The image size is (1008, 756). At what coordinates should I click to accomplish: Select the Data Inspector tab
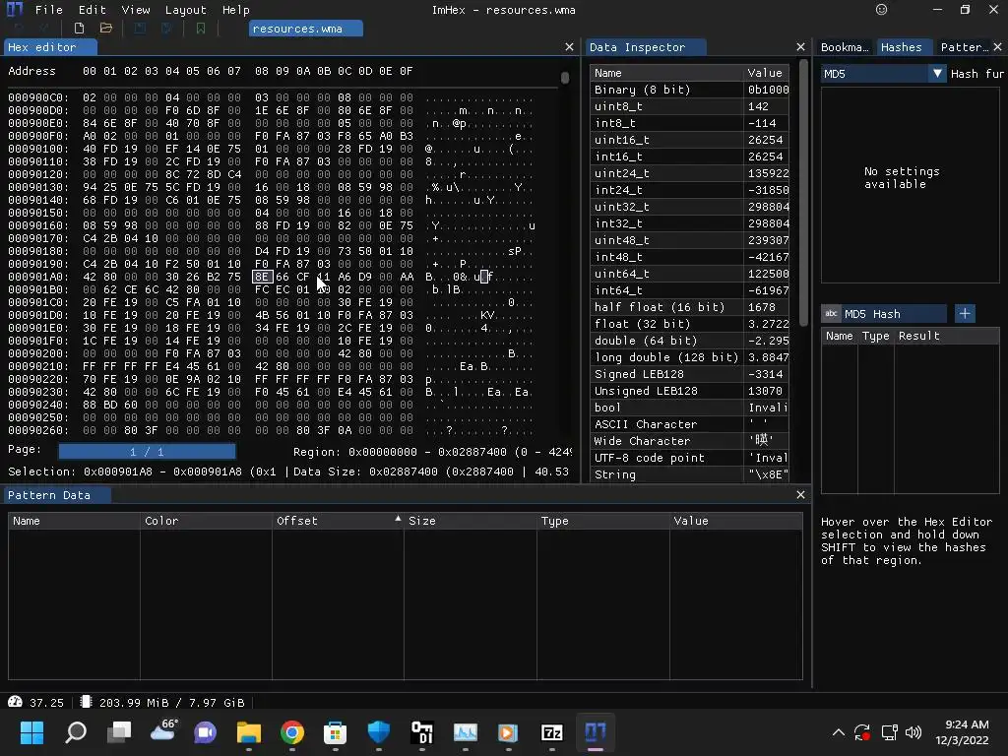coord(646,47)
